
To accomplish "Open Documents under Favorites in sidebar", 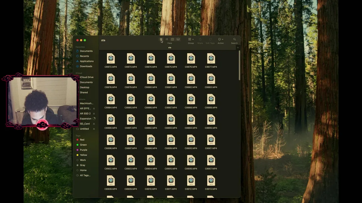I will click(86, 51).
